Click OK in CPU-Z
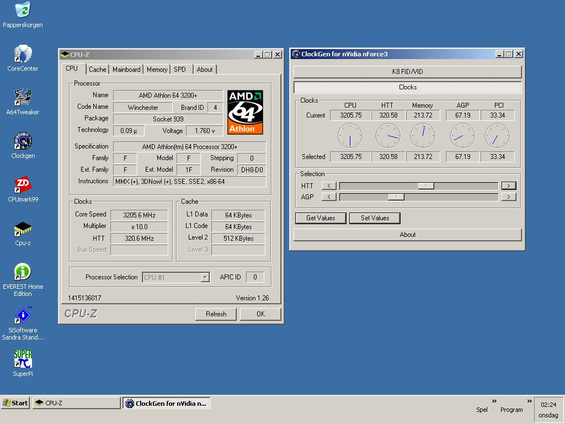This screenshot has height=424, width=565. pos(260,314)
